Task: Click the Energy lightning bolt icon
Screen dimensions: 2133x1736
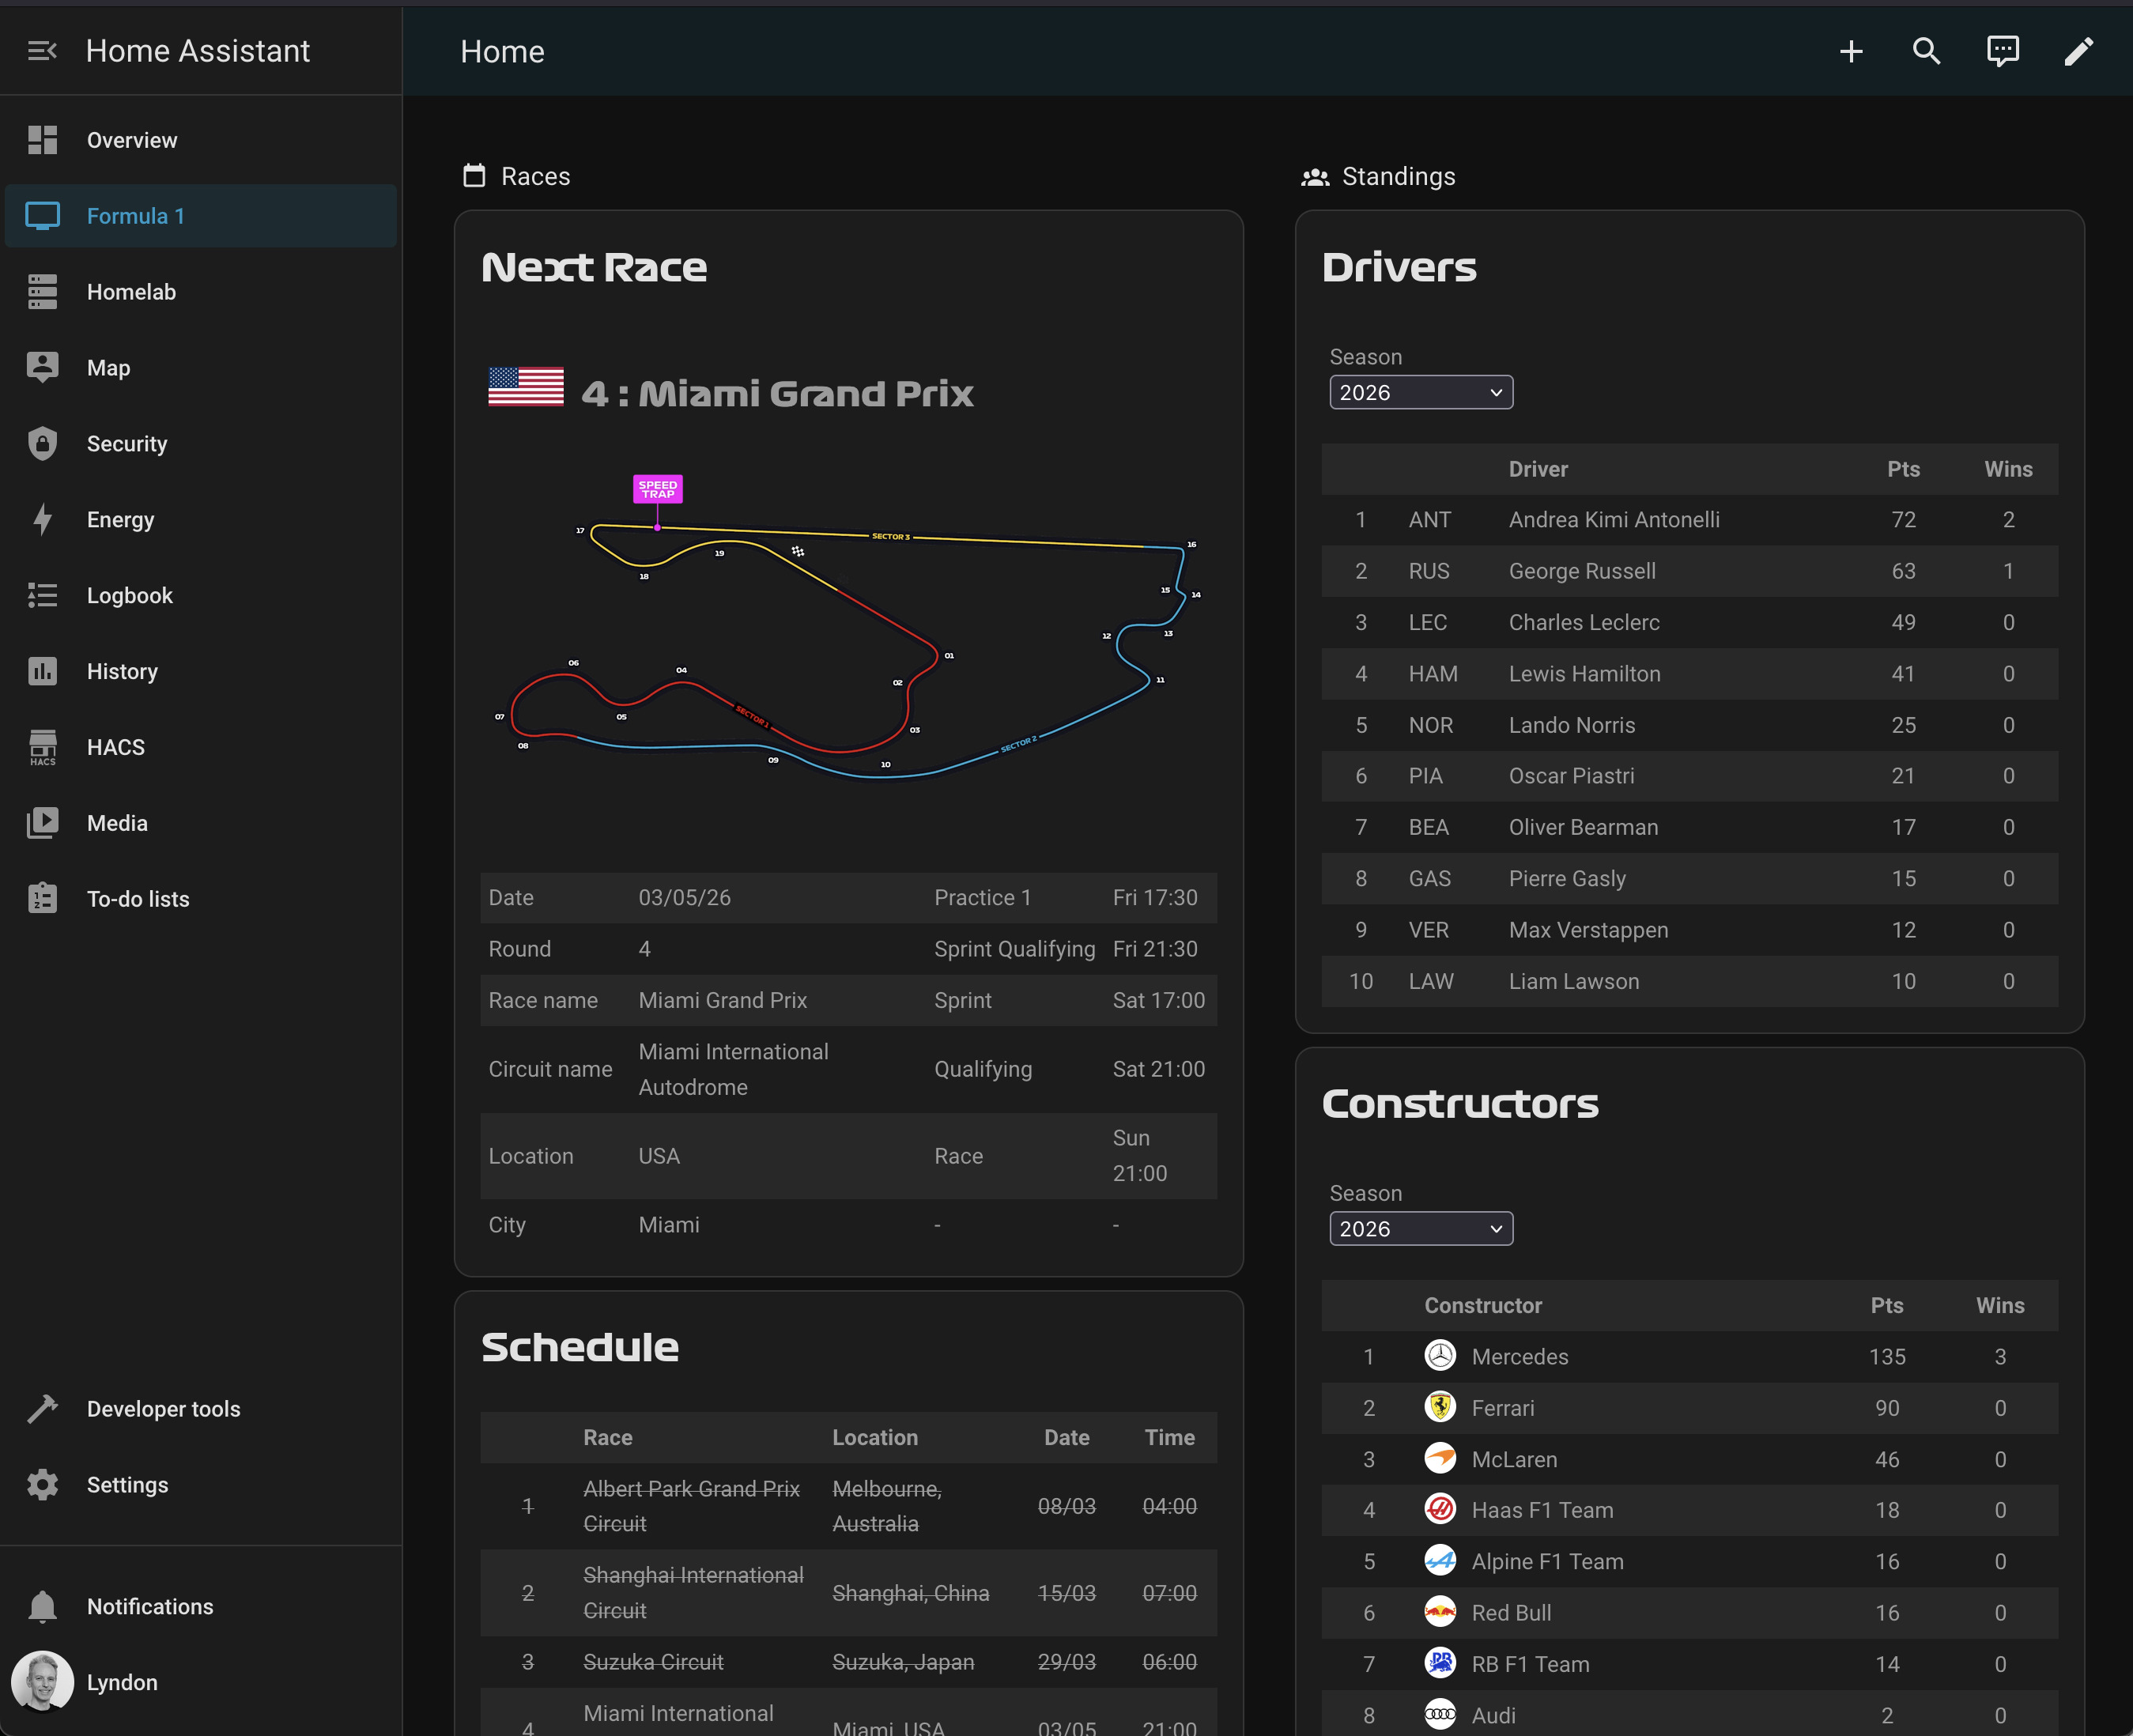Action: (x=42, y=519)
